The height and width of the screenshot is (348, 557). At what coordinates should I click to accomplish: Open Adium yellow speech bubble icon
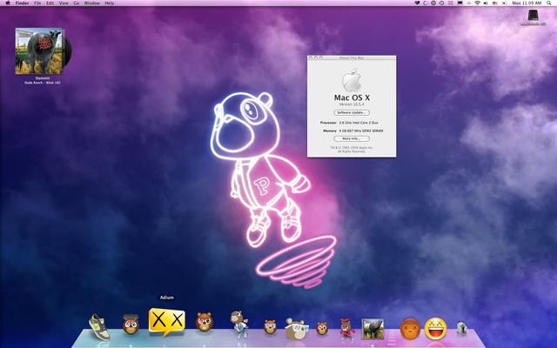pos(166,322)
